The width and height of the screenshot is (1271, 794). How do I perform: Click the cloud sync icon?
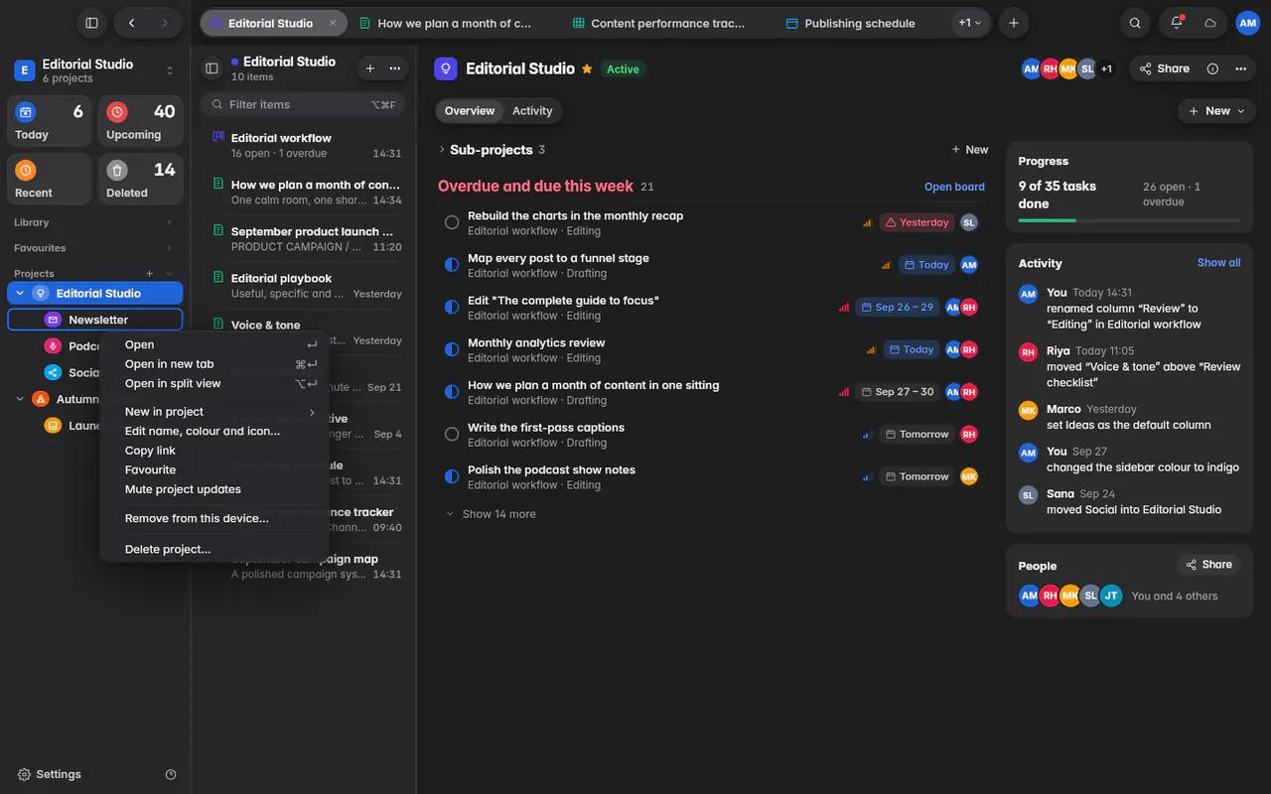point(1210,23)
